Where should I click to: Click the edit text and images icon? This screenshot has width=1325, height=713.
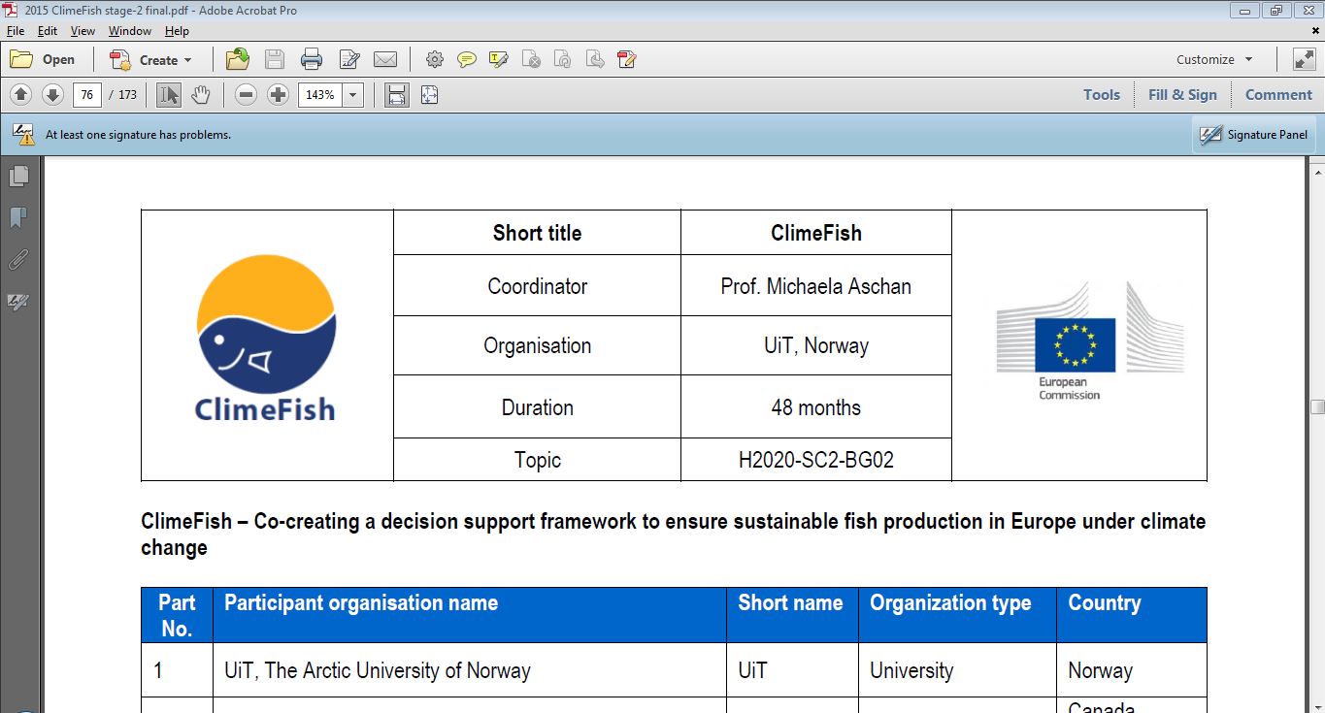click(349, 59)
